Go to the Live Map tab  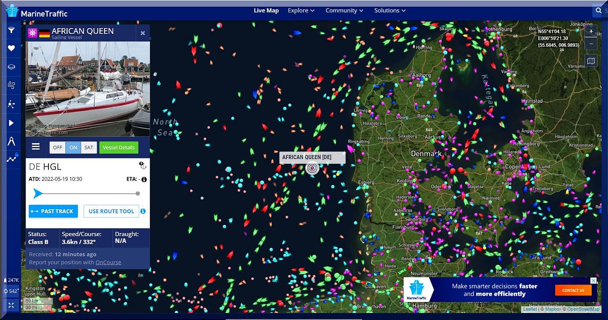pyautogui.click(x=266, y=11)
